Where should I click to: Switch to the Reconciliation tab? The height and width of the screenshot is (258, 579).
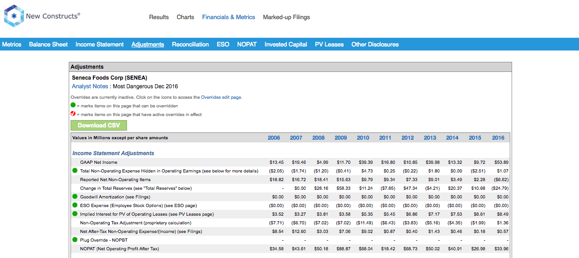(190, 44)
